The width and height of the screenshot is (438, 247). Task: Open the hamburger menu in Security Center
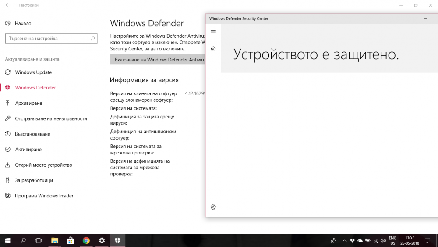(213, 32)
